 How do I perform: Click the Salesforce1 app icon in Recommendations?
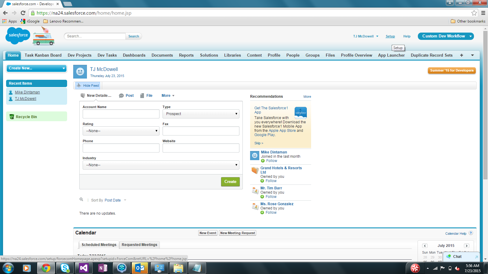(x=301, y=112)
